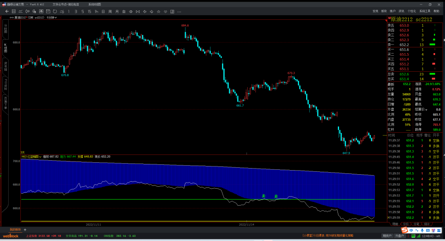Click the candlestick chart icon in the toolbar
Viewport: 445px width, 241px height.
click(x=28, y=12)
